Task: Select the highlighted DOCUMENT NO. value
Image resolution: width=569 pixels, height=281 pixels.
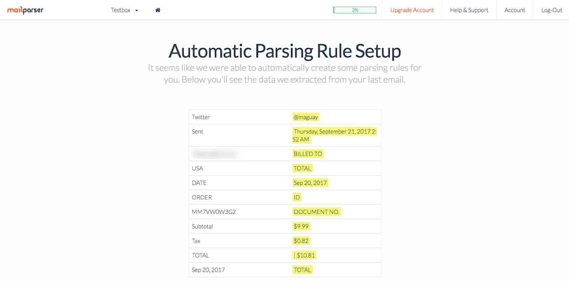Action: pyautogui.click(x=316, y=211)
